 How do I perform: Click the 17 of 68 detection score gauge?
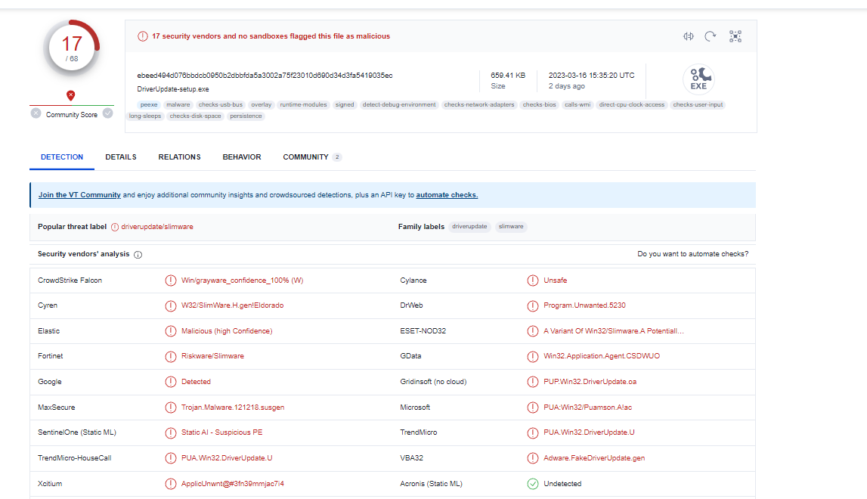tap(71, 48)
